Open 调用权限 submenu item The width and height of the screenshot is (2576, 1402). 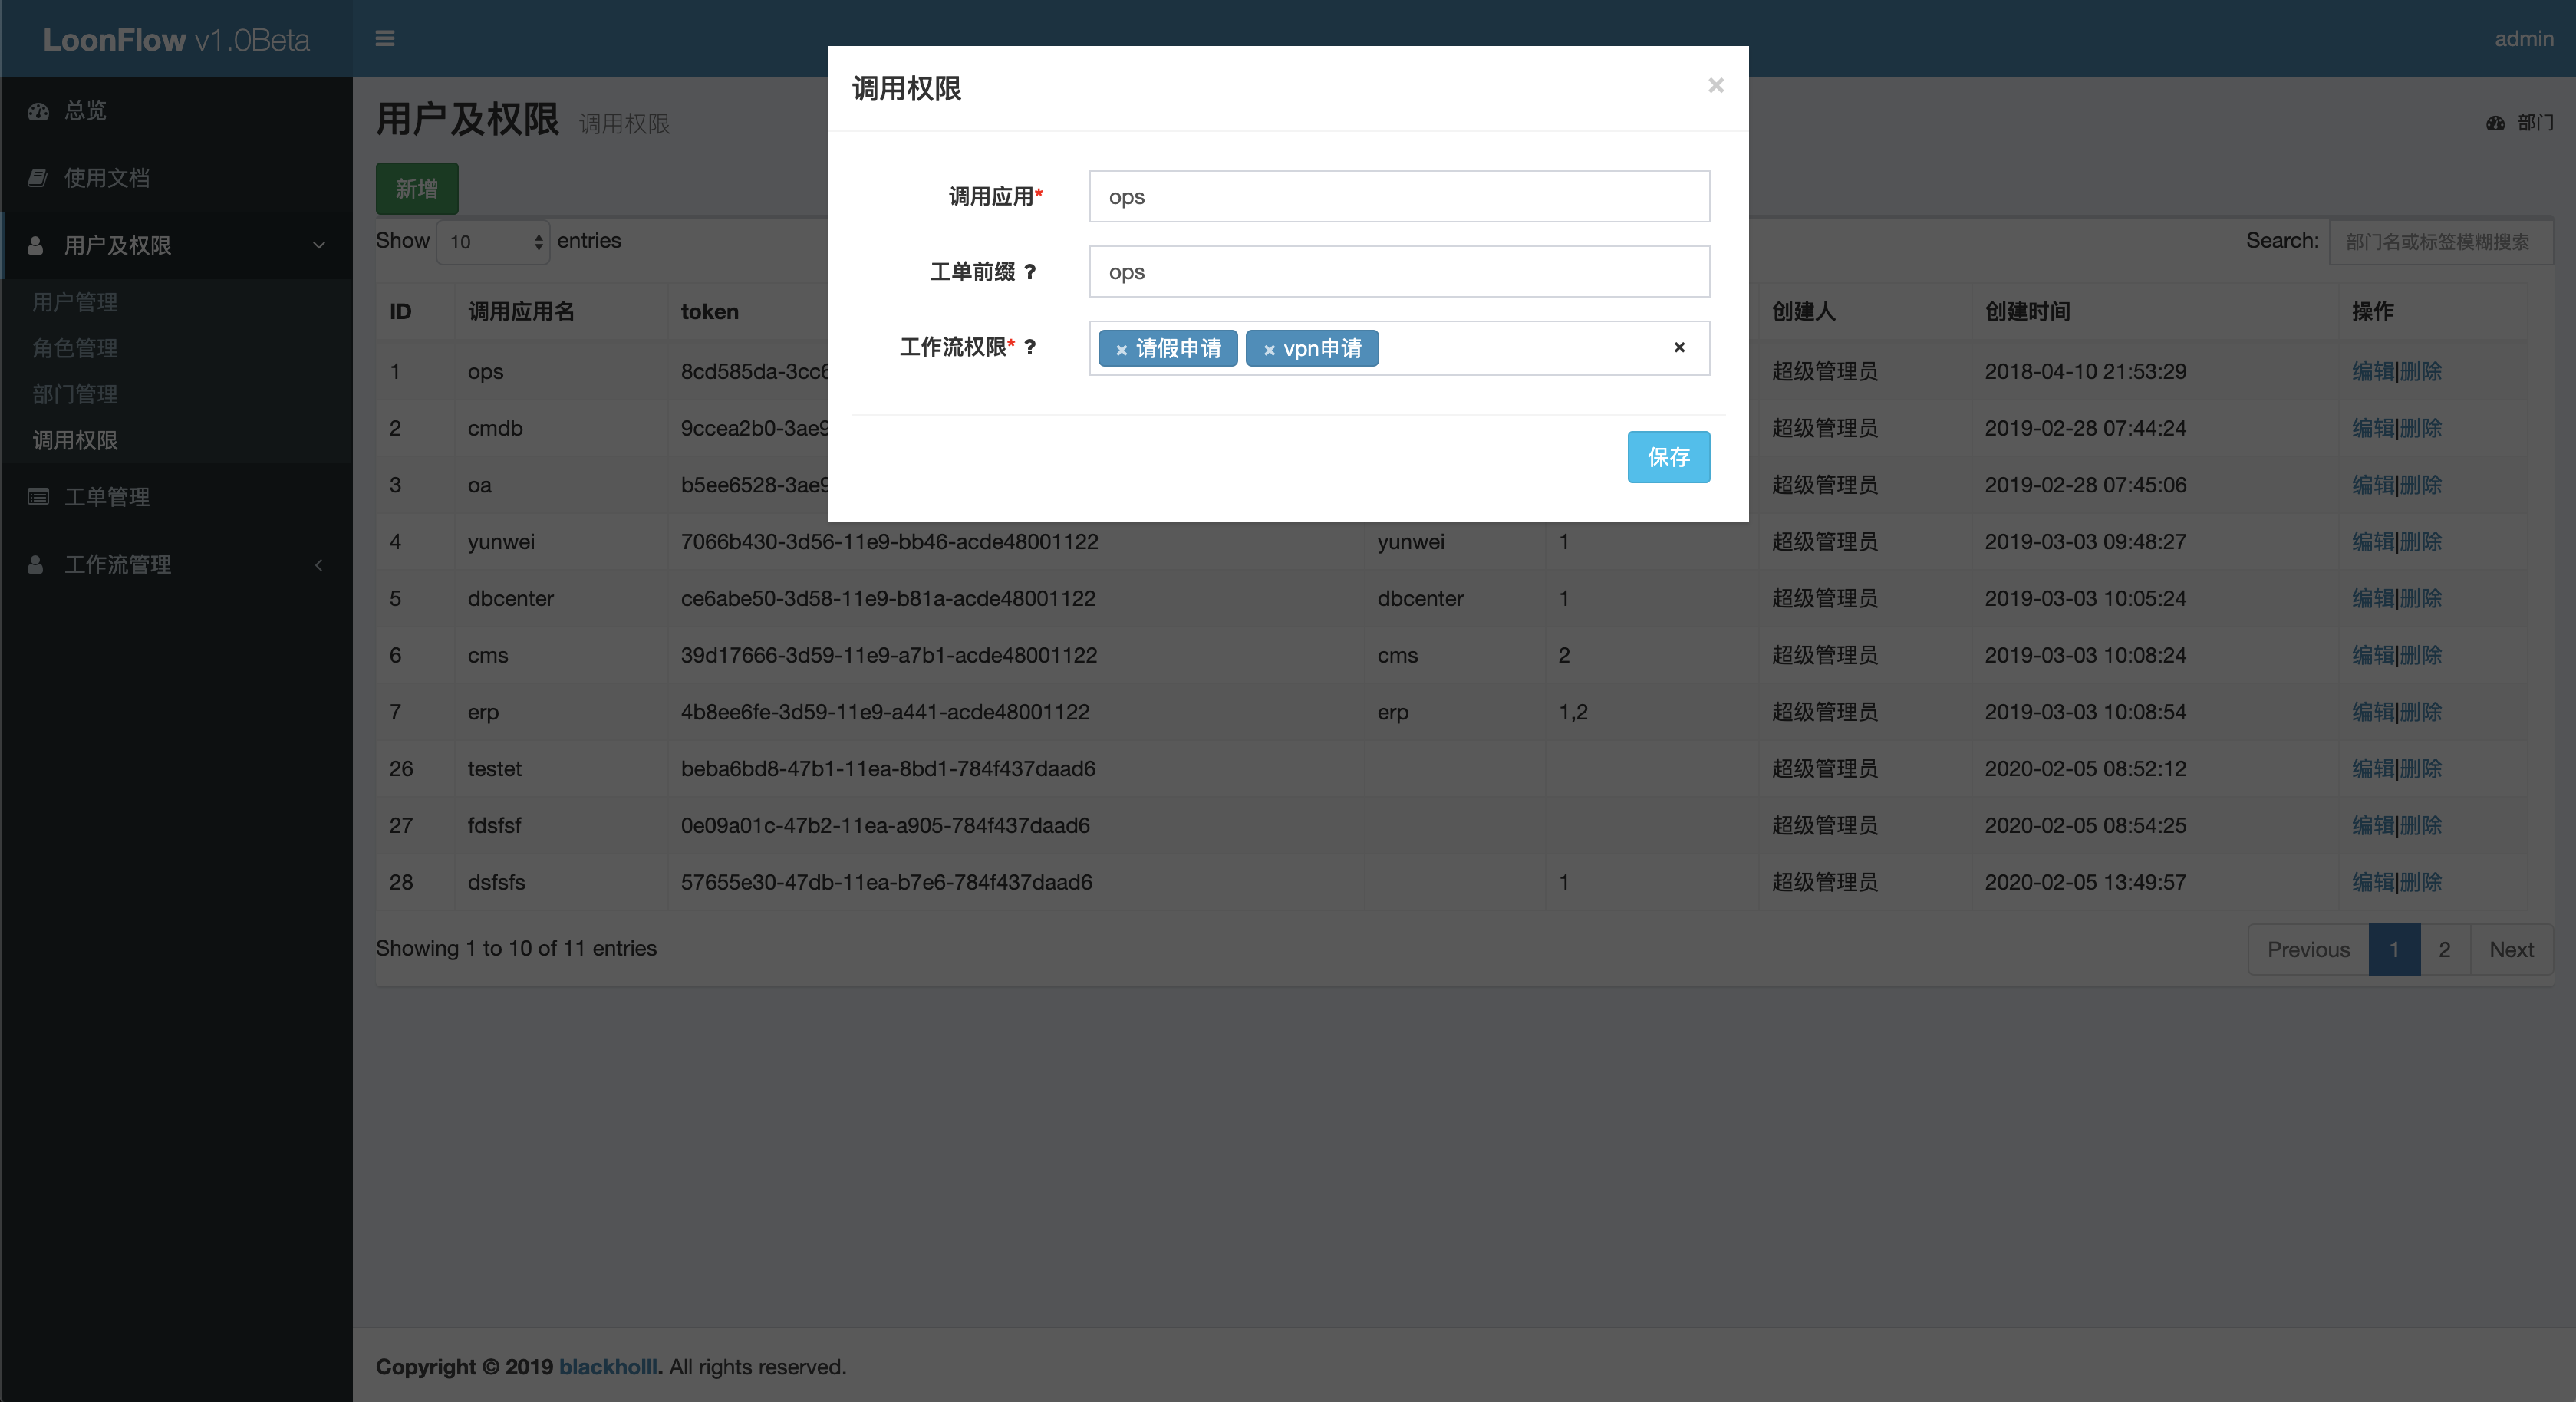pos(75,440)
